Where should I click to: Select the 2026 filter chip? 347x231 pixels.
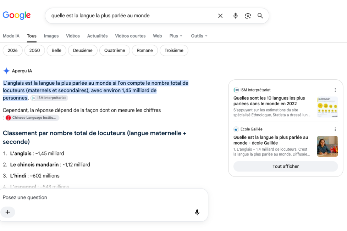(x=13, y=50)
